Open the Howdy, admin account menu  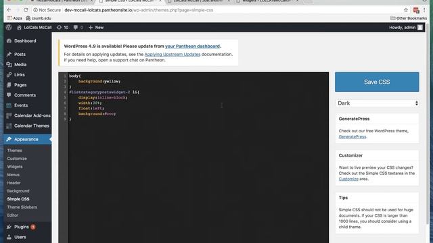click(x=406, y=27)
